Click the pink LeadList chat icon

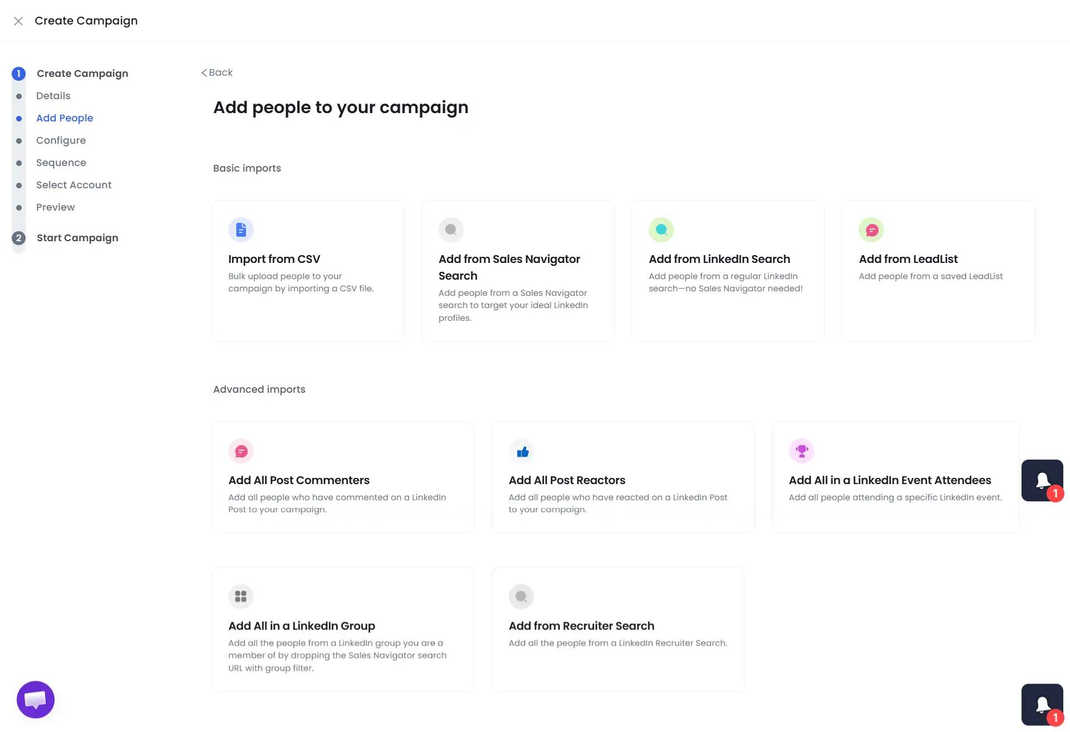pyautogui.click(x=871, y=230)
